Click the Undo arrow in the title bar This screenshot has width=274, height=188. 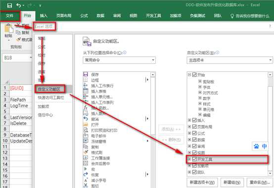(x=19, y=5)
